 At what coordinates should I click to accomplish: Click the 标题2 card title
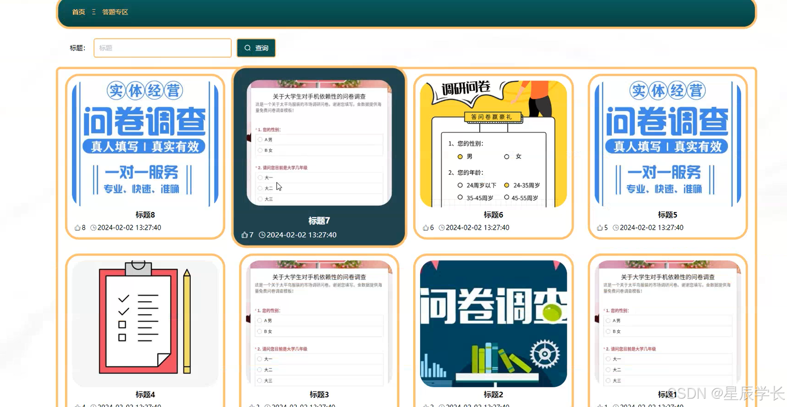[493, 395]
